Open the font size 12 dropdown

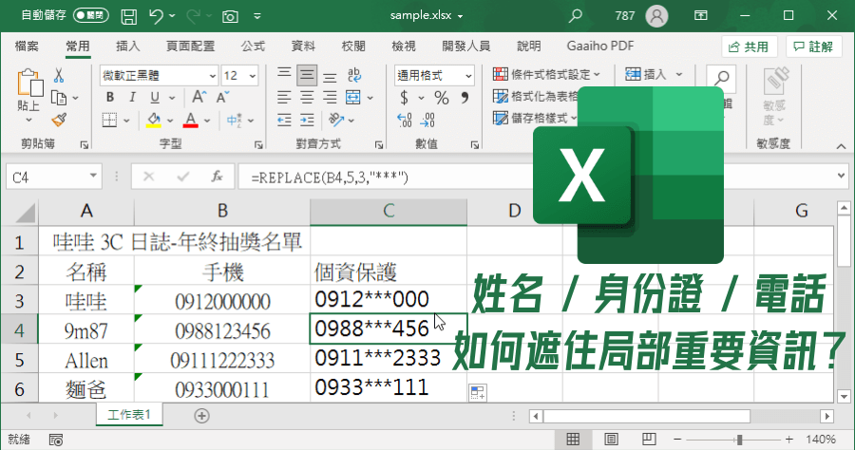253,76
